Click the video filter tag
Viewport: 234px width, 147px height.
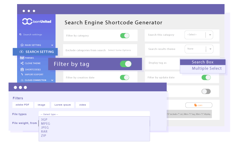[x=82, y=105]
